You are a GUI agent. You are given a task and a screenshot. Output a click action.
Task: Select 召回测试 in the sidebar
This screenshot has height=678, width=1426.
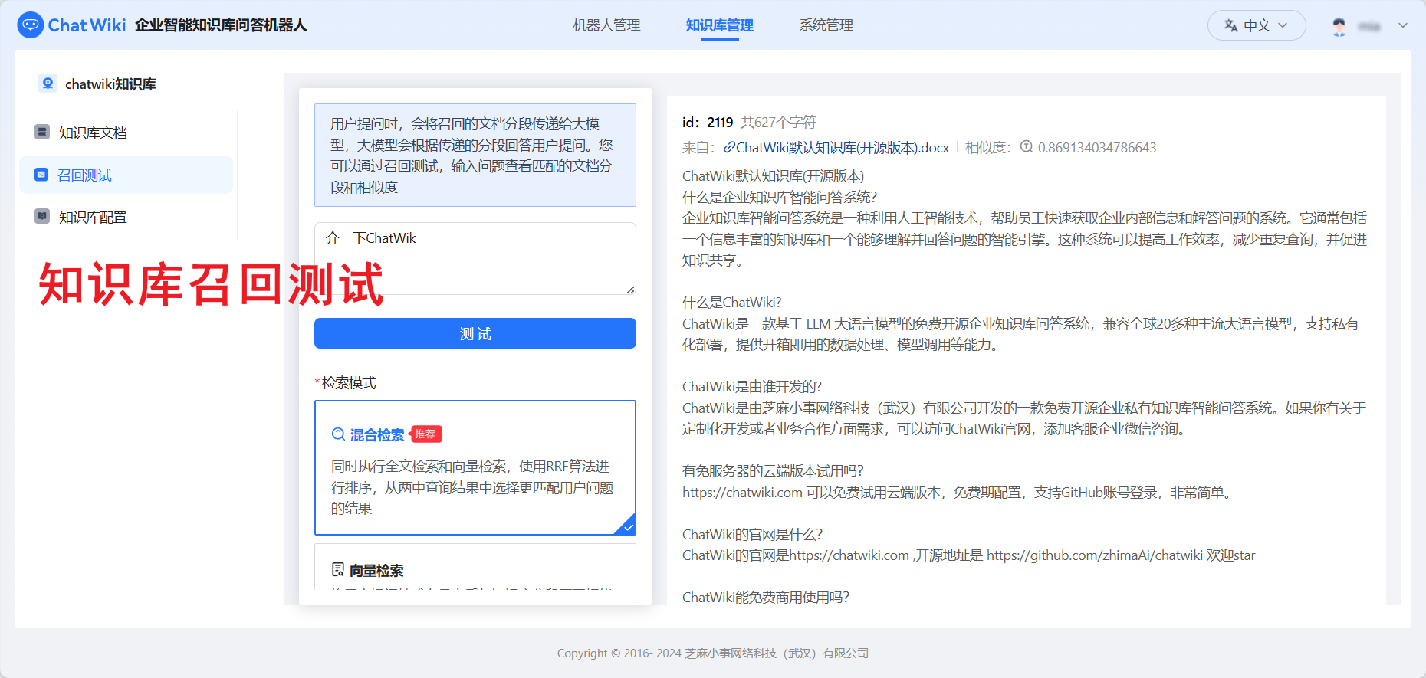[x=127, y=175]
